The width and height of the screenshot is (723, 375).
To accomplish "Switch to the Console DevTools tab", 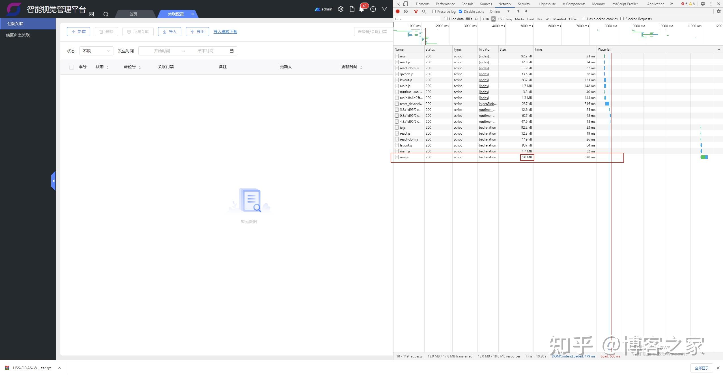I will (467, 4).
